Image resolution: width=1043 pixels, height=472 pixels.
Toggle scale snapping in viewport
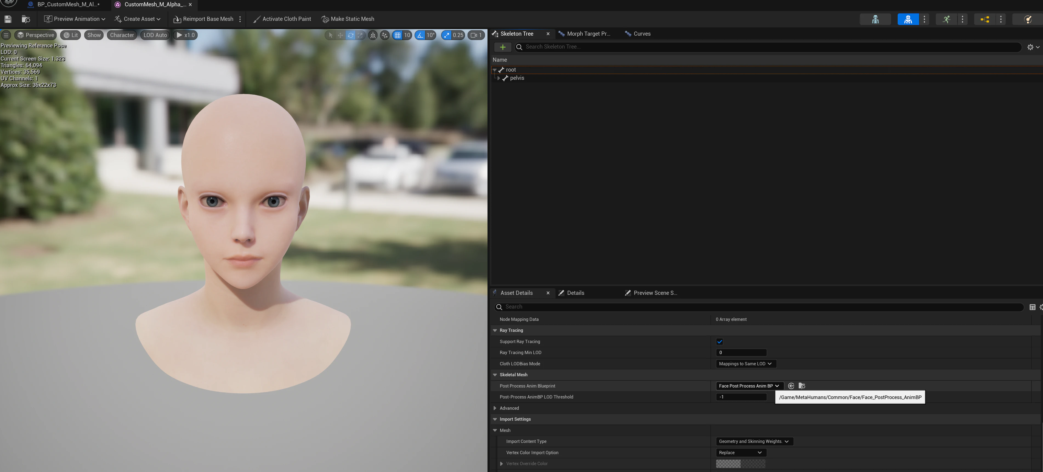(x=447, y=35)
